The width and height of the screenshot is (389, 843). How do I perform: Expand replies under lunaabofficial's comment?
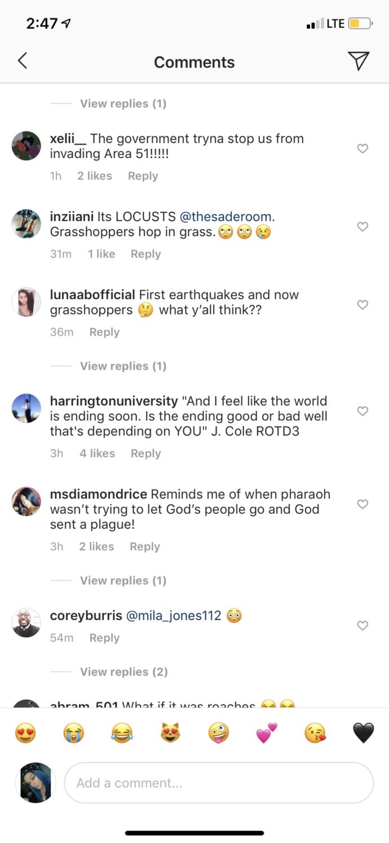pos(123,366)
